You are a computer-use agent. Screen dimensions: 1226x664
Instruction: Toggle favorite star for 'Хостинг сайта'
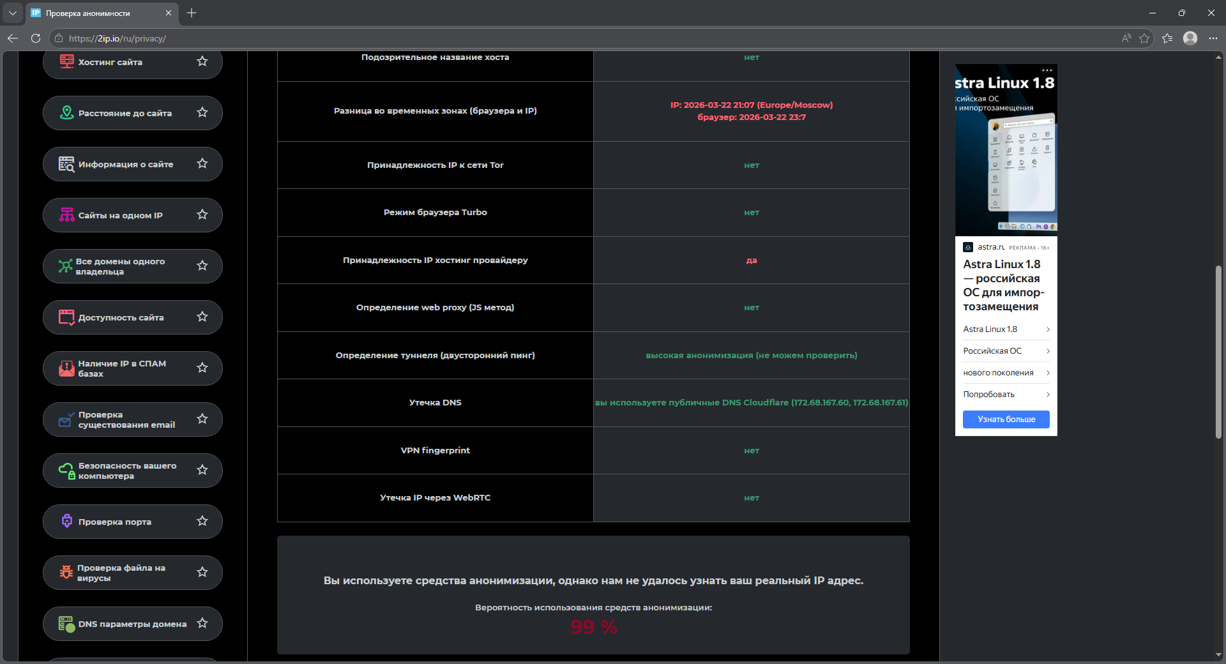point(202,61)
